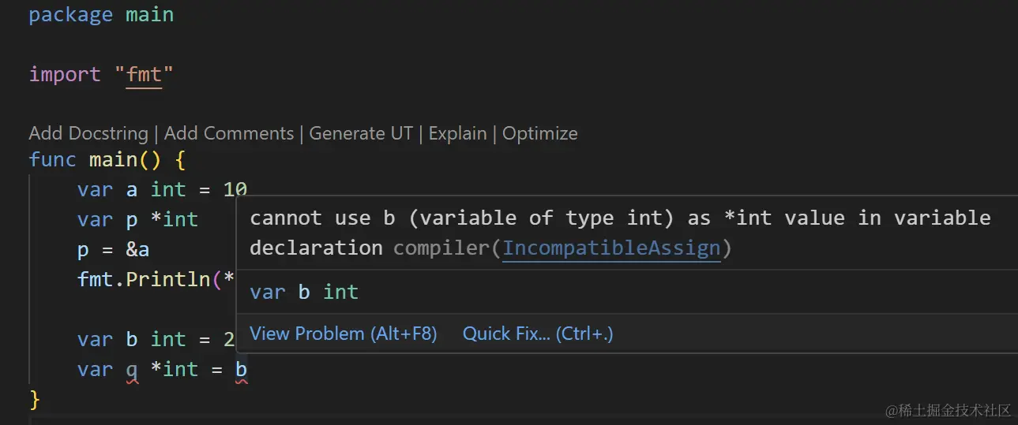Click the error message text in the popup
The width and height of the screenshot is (1018, 425).
click(x=619, y=218)
